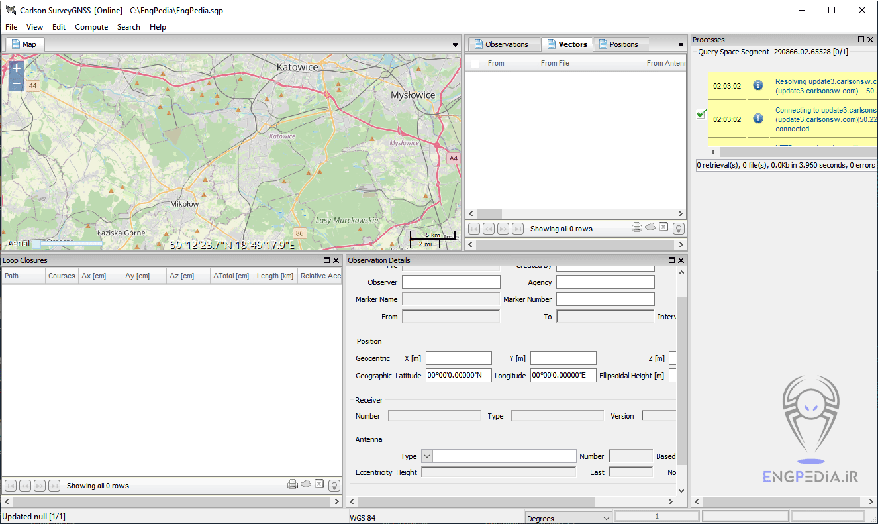
Task: Click the cloud export icon in Vectors panel
Action: [x=650, y=228]
